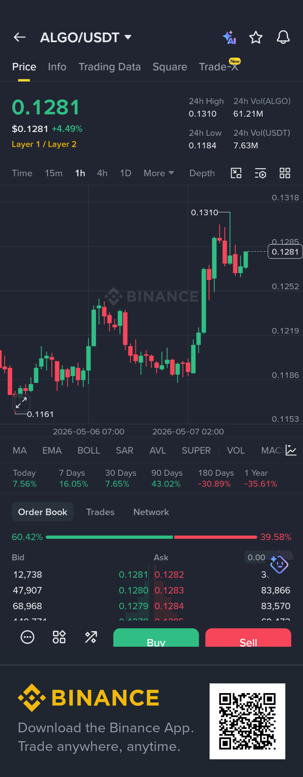Screen dimensions: 303x777
Task: Add ALGO/USDT to favorites with star
Action: [x=256, y=37]
